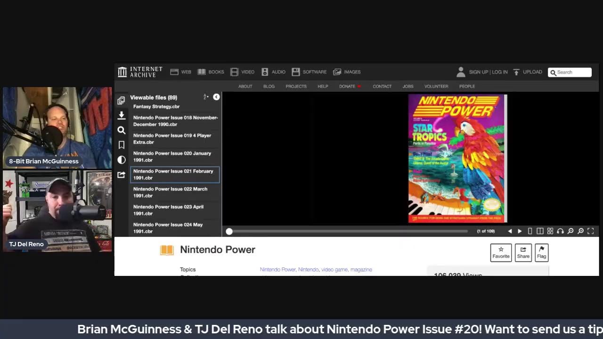The width and height of the screenshot is (603, 339).
Task: Select Nintendo Power Issue 018 November-December file
Action: click(175, 121)
